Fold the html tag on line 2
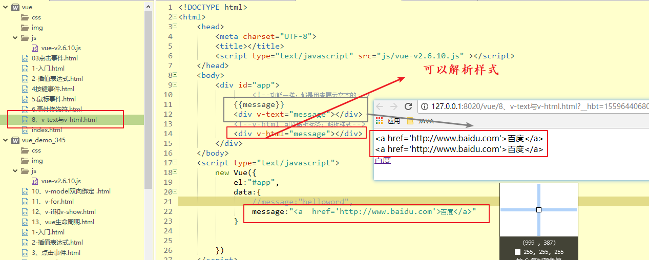The height and width of the screenshot is (260, 649). click(x=175, y=16)
